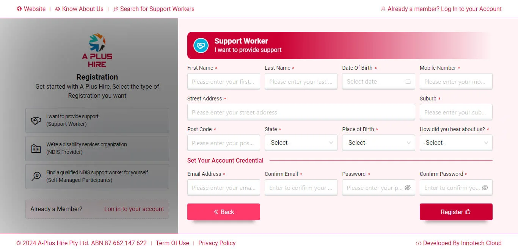Open the State dropdown
Screen dimensions: 518x252
click(x=301, y=143)
